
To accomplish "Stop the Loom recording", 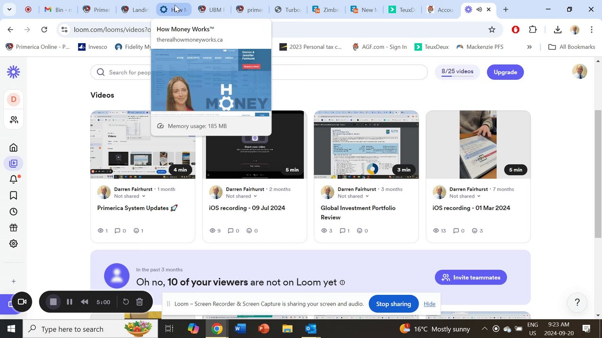I will 53,302.
